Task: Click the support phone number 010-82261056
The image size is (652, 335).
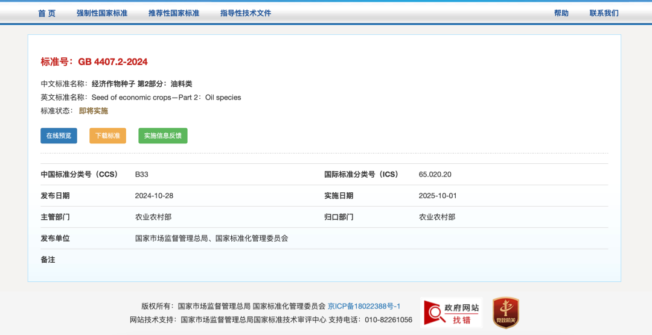Action: 388,320
